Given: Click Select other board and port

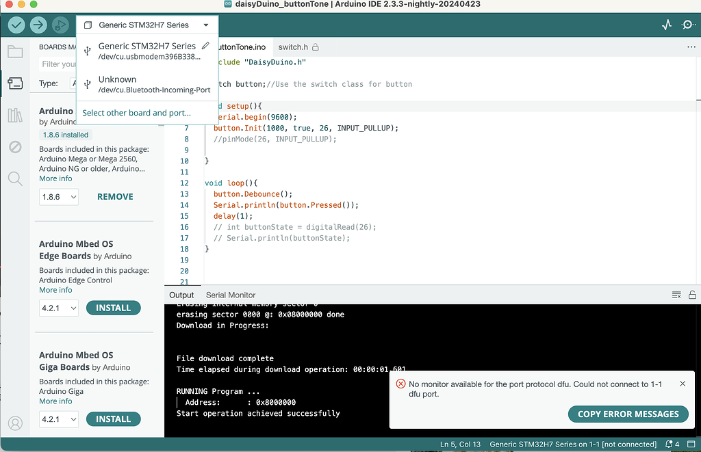Looking at the screenshot, I should (x=136, y=113).
